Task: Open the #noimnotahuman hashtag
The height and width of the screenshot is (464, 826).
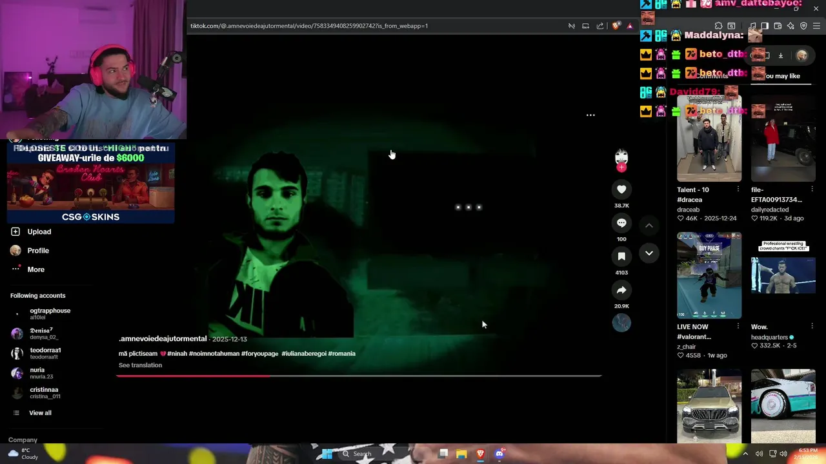Action: click(214, 354)
